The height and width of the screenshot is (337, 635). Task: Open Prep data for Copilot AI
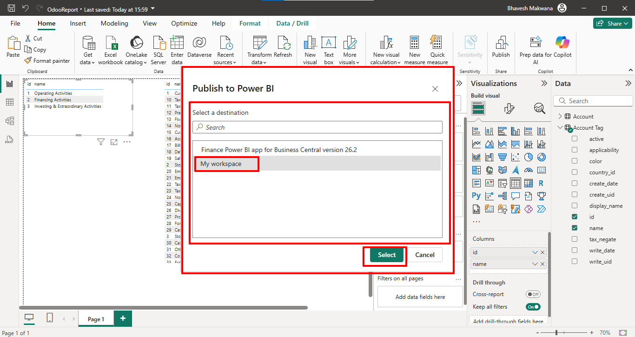[536, 50]
